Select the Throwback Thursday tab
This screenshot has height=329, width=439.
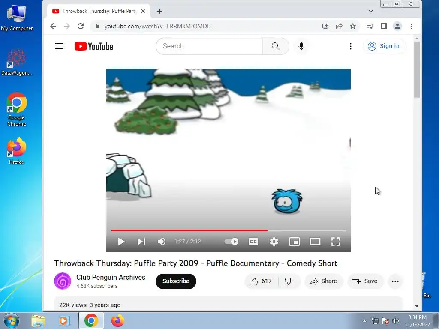click(98, 11)
